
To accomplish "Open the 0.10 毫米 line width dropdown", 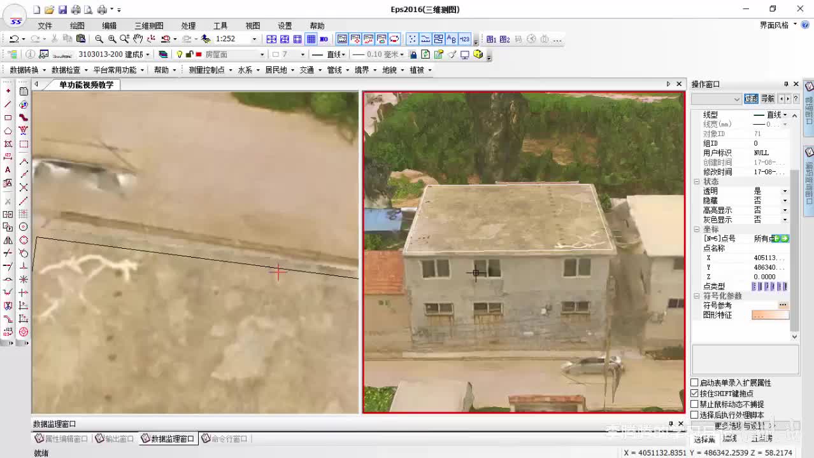I will [403, 55].
